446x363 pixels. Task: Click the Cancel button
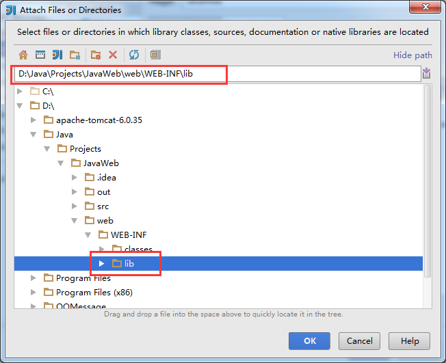(x=359, y=341)
